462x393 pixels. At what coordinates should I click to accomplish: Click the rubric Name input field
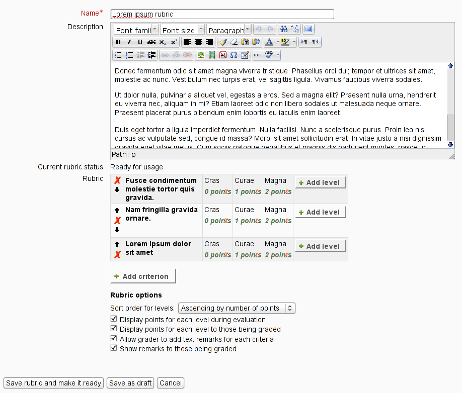(222, 14)
